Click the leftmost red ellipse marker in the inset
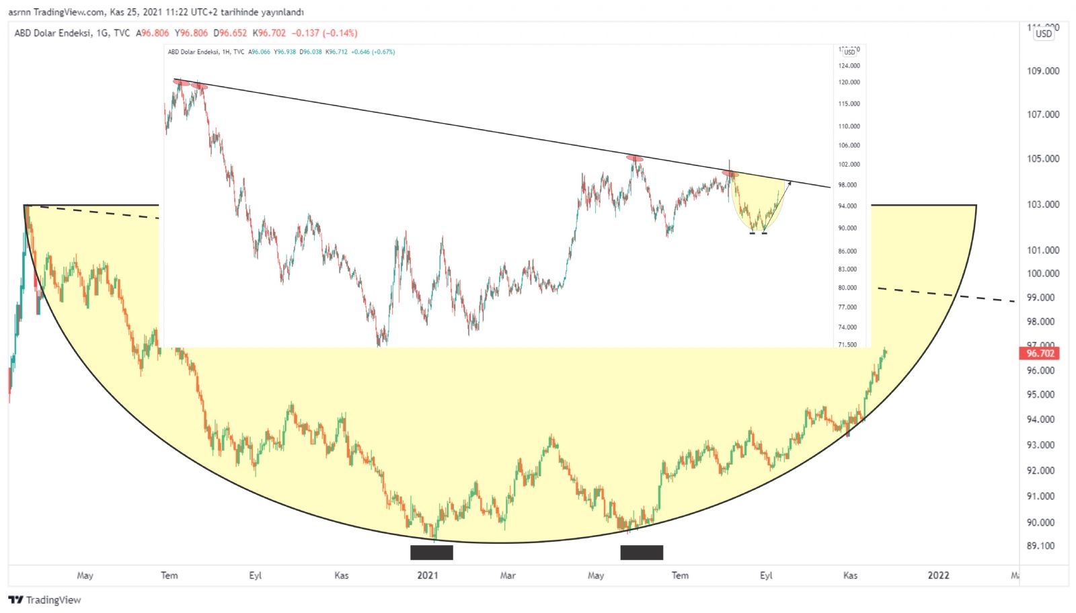Image resolution: width=1076 pixels, height=613 pixels. tap(181, 83)
